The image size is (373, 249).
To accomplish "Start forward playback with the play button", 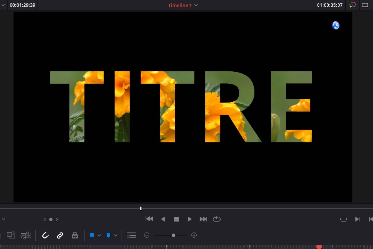I will click(190, 219).
